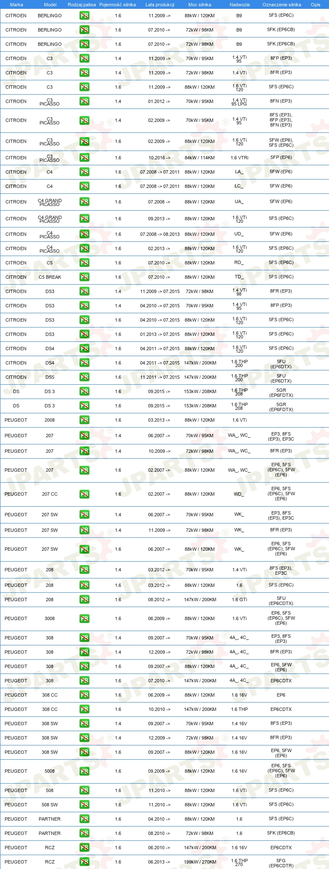Select the 'UD_' body code
Screen dimensions: 329x869
(x=239, y=234)
